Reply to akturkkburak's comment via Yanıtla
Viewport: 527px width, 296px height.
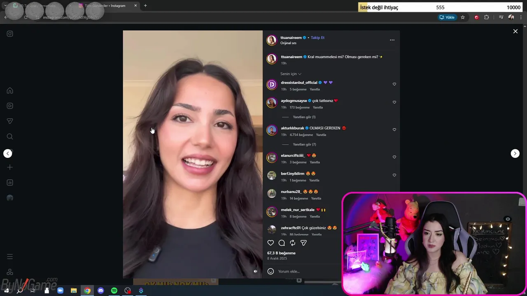tap(321, 135)
